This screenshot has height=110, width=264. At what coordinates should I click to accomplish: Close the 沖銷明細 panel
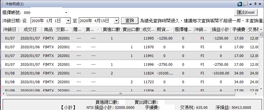click(260, 4)
